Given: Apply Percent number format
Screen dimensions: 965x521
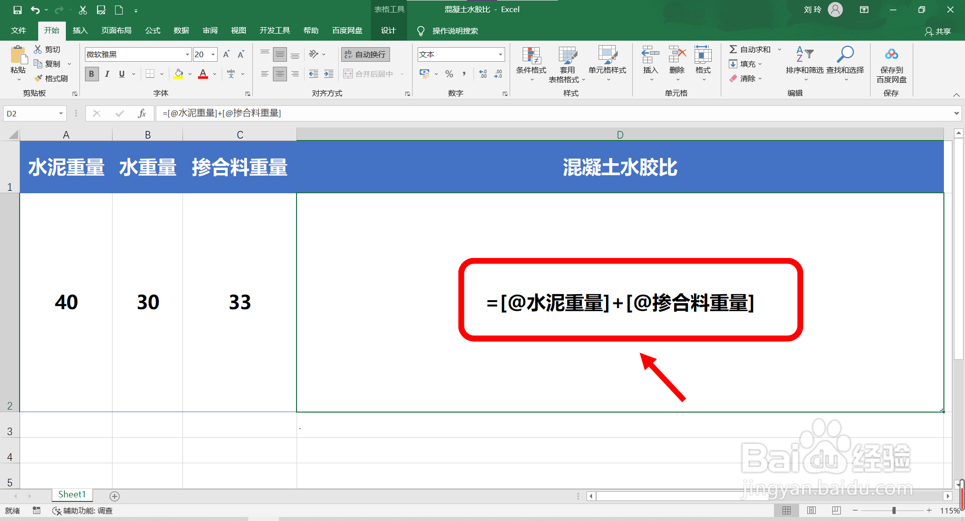Looking at the screenshot, I should 449,74.
